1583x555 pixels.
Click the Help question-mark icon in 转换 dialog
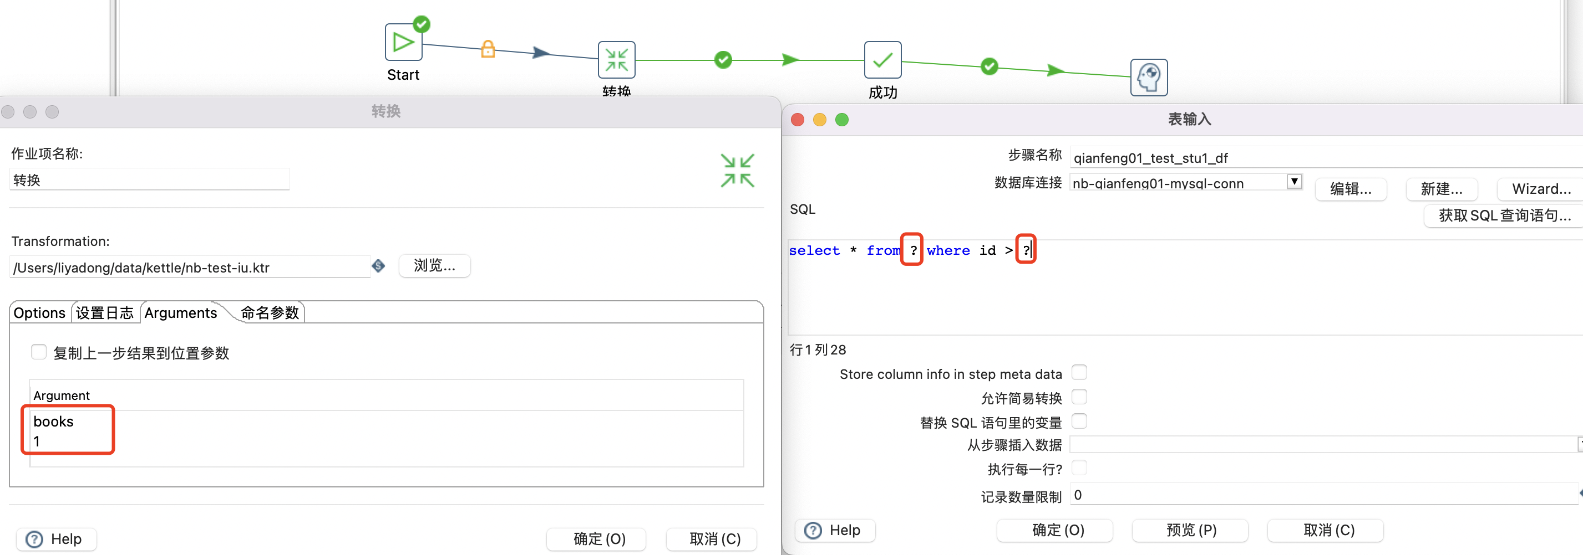[x=34, y=539]
